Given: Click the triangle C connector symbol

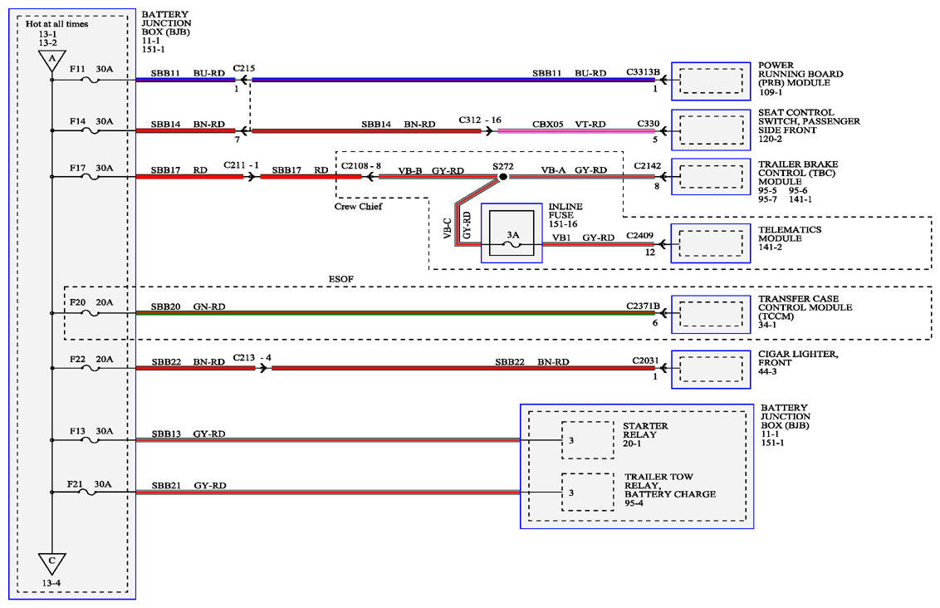Looking at the screenshot, I should click(x=51, y=563).
